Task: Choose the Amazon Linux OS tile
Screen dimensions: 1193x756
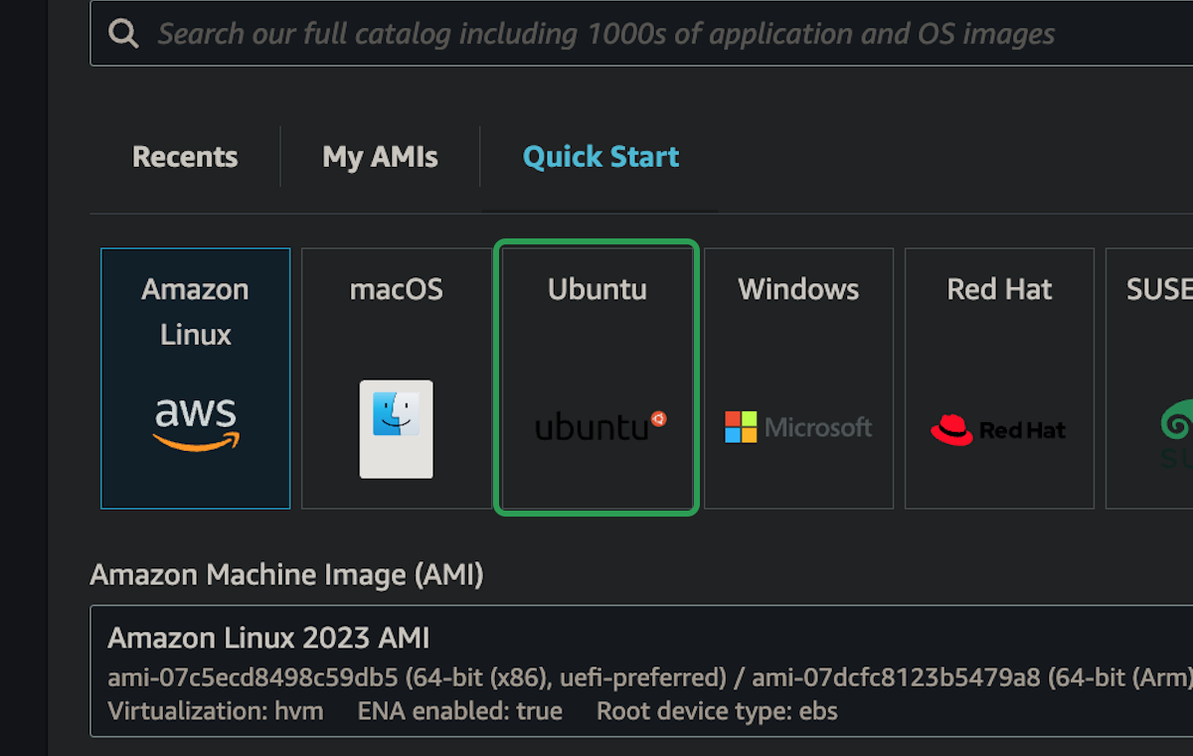Action: (x=196, y=378)
